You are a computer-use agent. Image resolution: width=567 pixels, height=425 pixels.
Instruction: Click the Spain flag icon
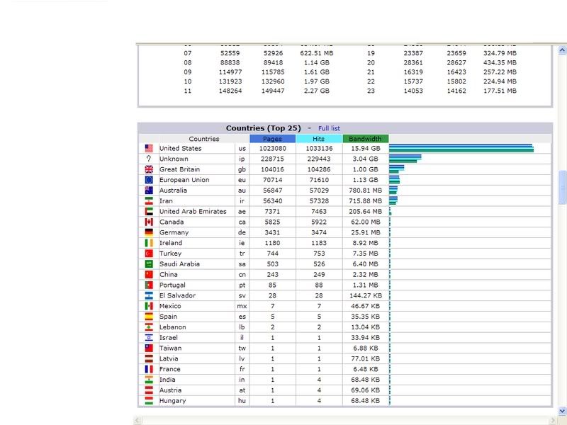[149, 316]
